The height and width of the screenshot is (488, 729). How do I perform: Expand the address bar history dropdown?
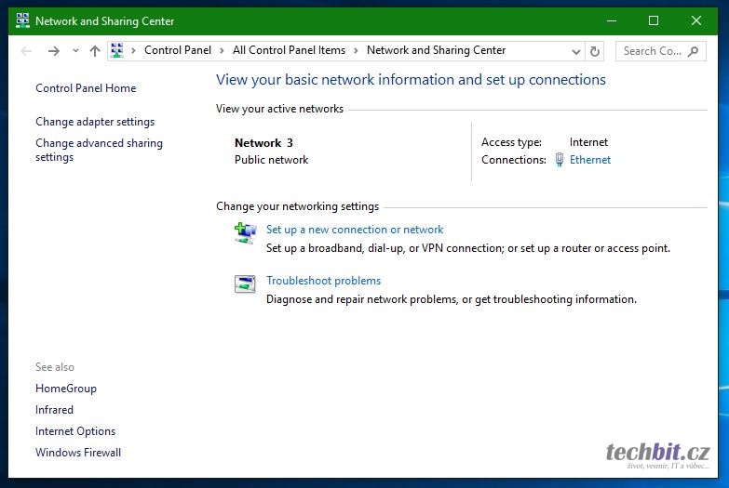[576, 51]
